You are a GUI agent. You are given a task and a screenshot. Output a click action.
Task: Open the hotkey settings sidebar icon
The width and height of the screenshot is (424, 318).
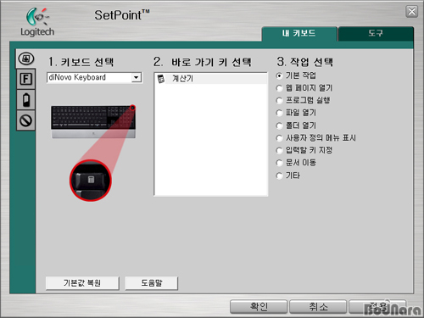(x=25, y=59)
